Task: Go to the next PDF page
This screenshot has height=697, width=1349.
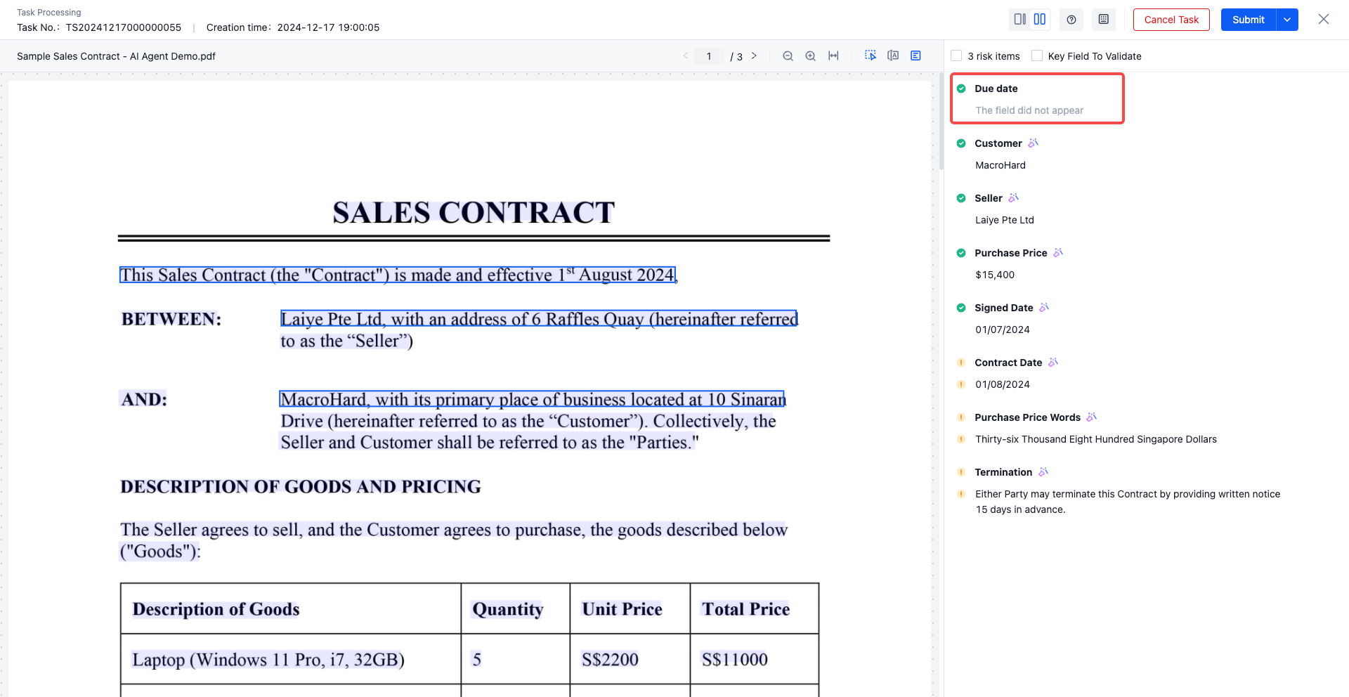Action: [754, 56]
